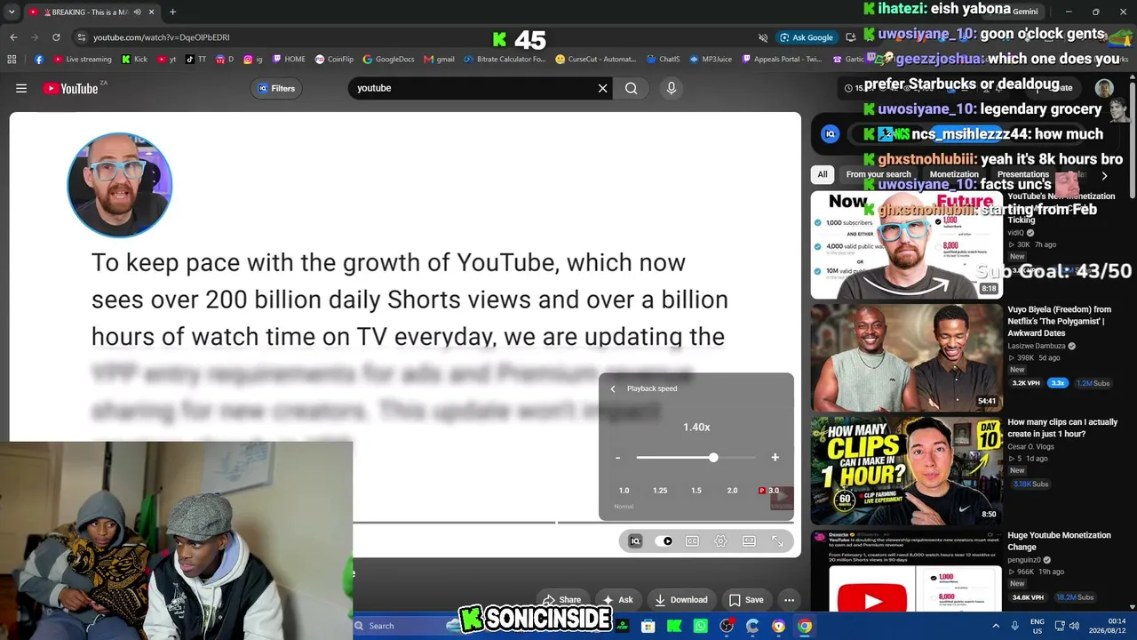The width and height of the screenshot is (1137, 640).
Task: Start voice search with microphone button
Action: pos(672,88)
